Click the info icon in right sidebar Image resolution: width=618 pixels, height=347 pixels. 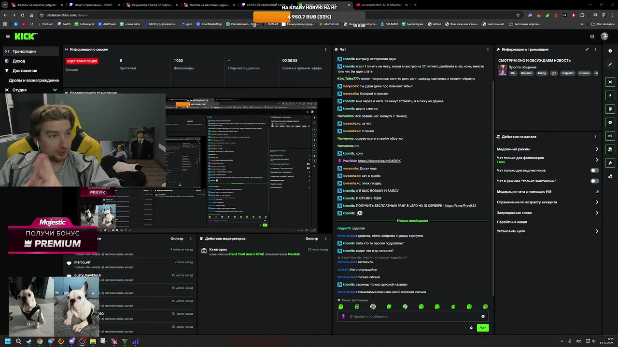click(610, 51)
